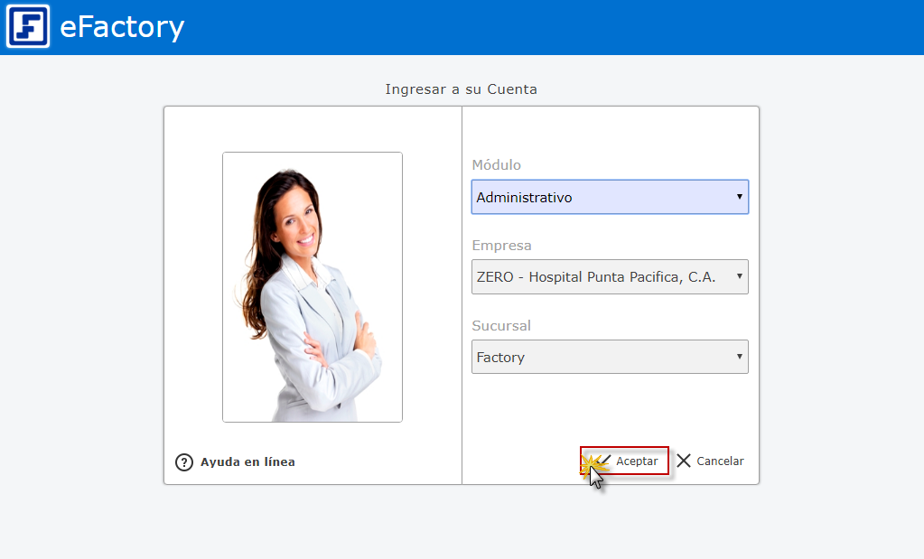Click the arrow on the Sucursal combo box
The image size is (924, 559).
tap(739, 357)
